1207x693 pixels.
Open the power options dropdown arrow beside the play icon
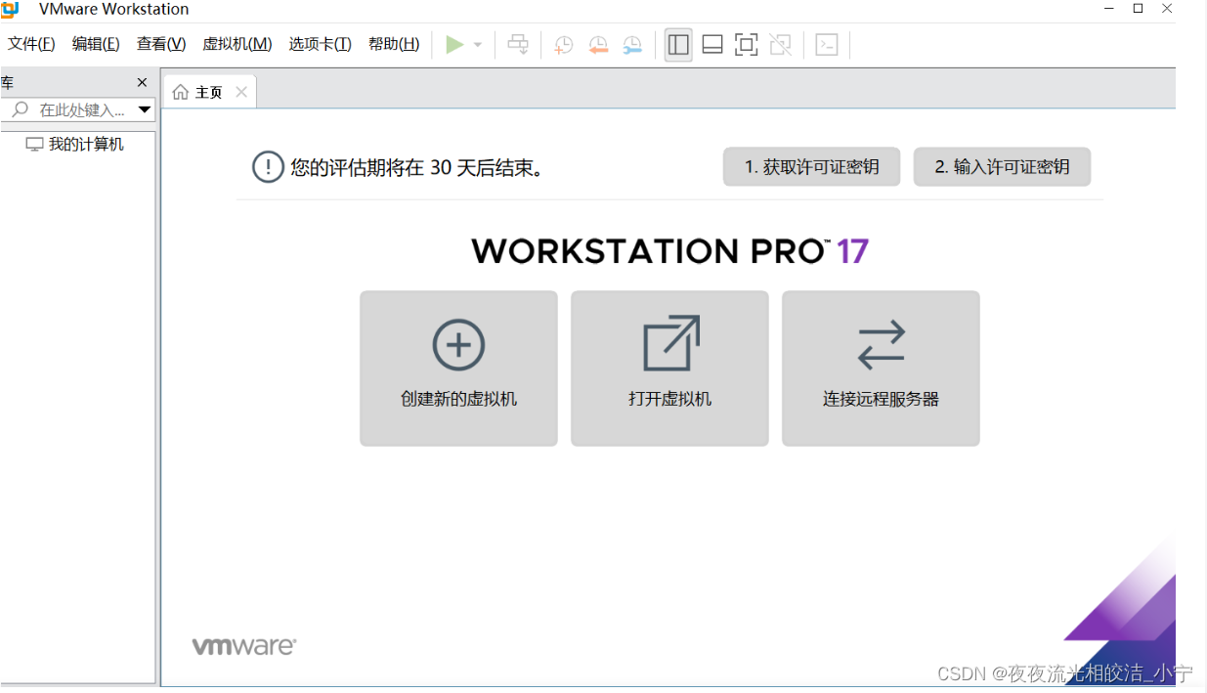point(478,45)
